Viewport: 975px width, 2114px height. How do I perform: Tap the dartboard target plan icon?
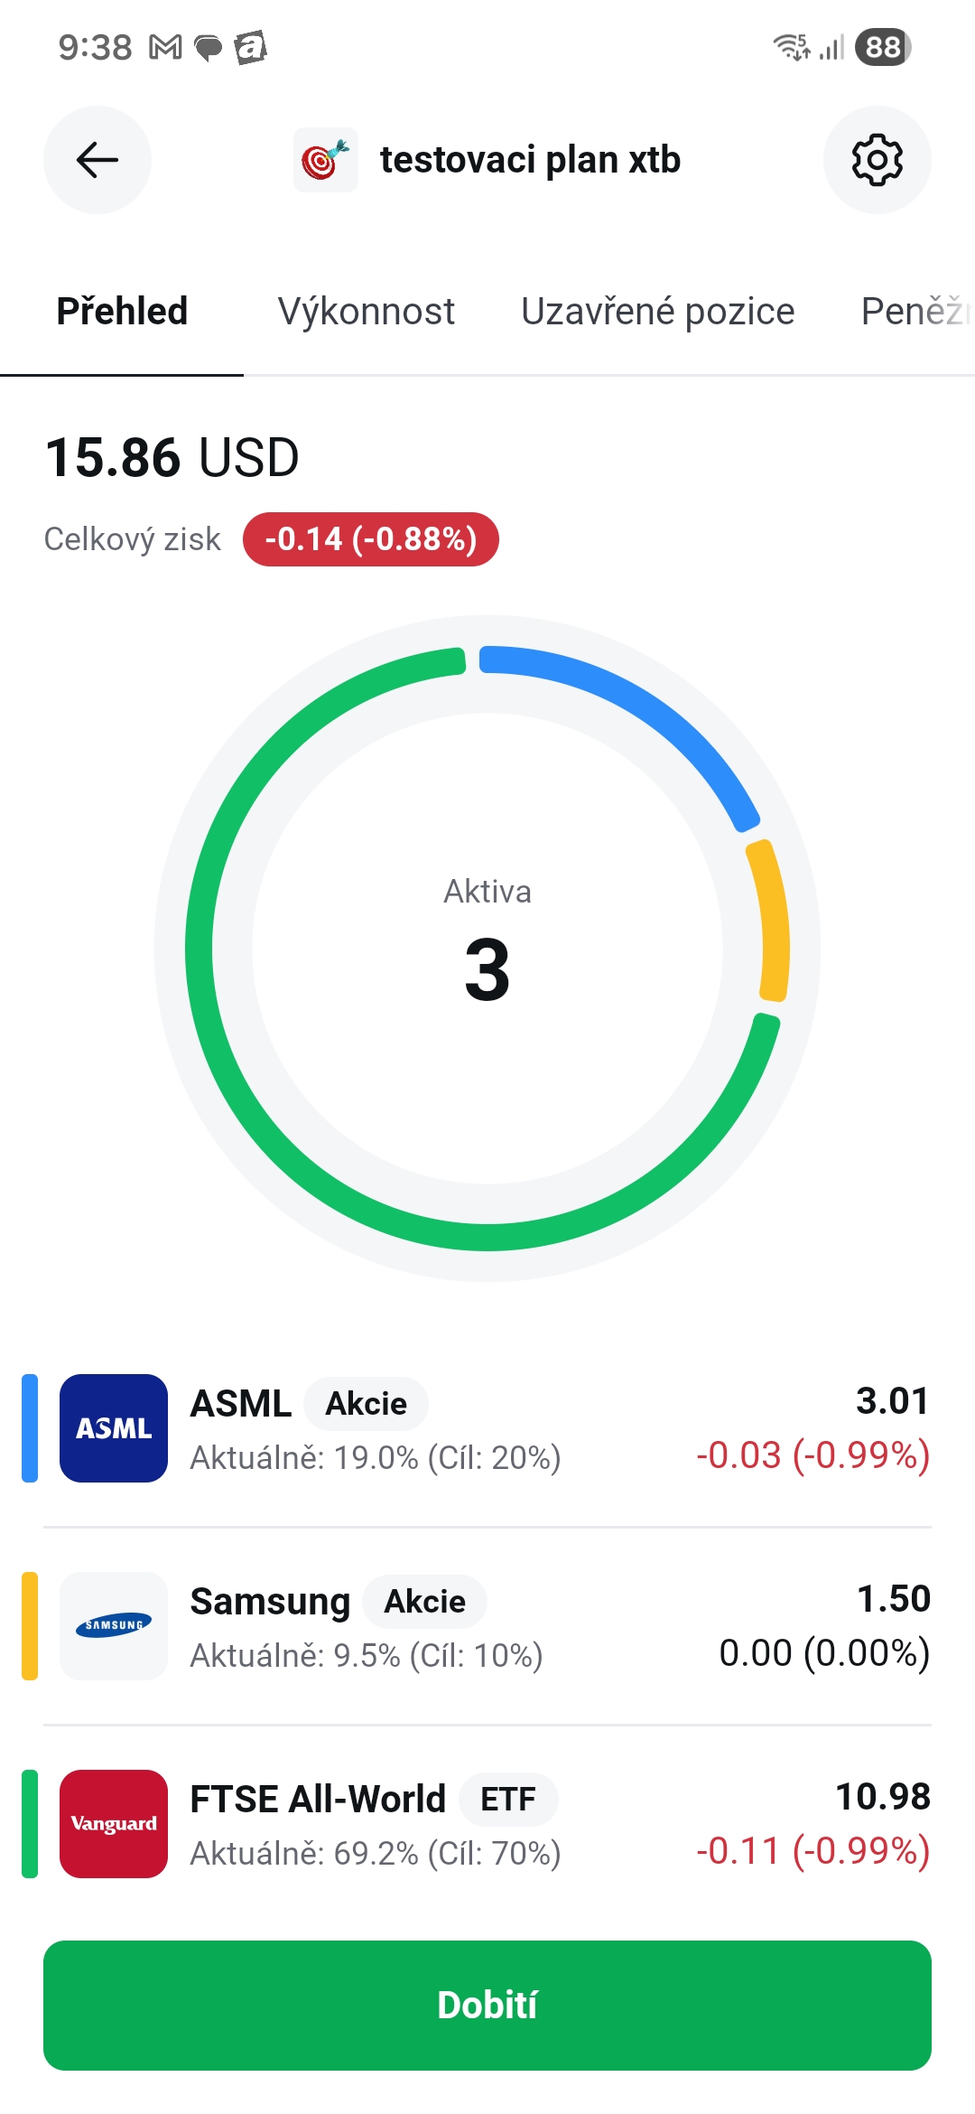point(325,160)
